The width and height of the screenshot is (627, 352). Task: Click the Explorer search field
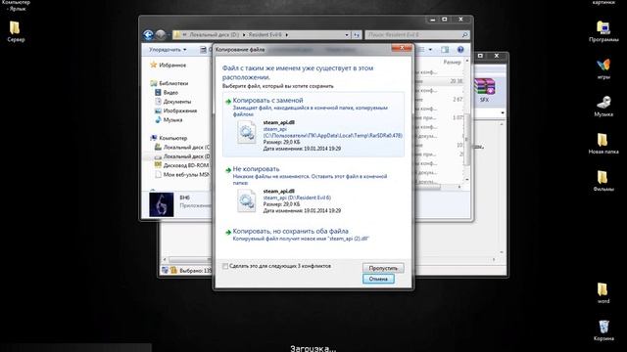(416, 35)
